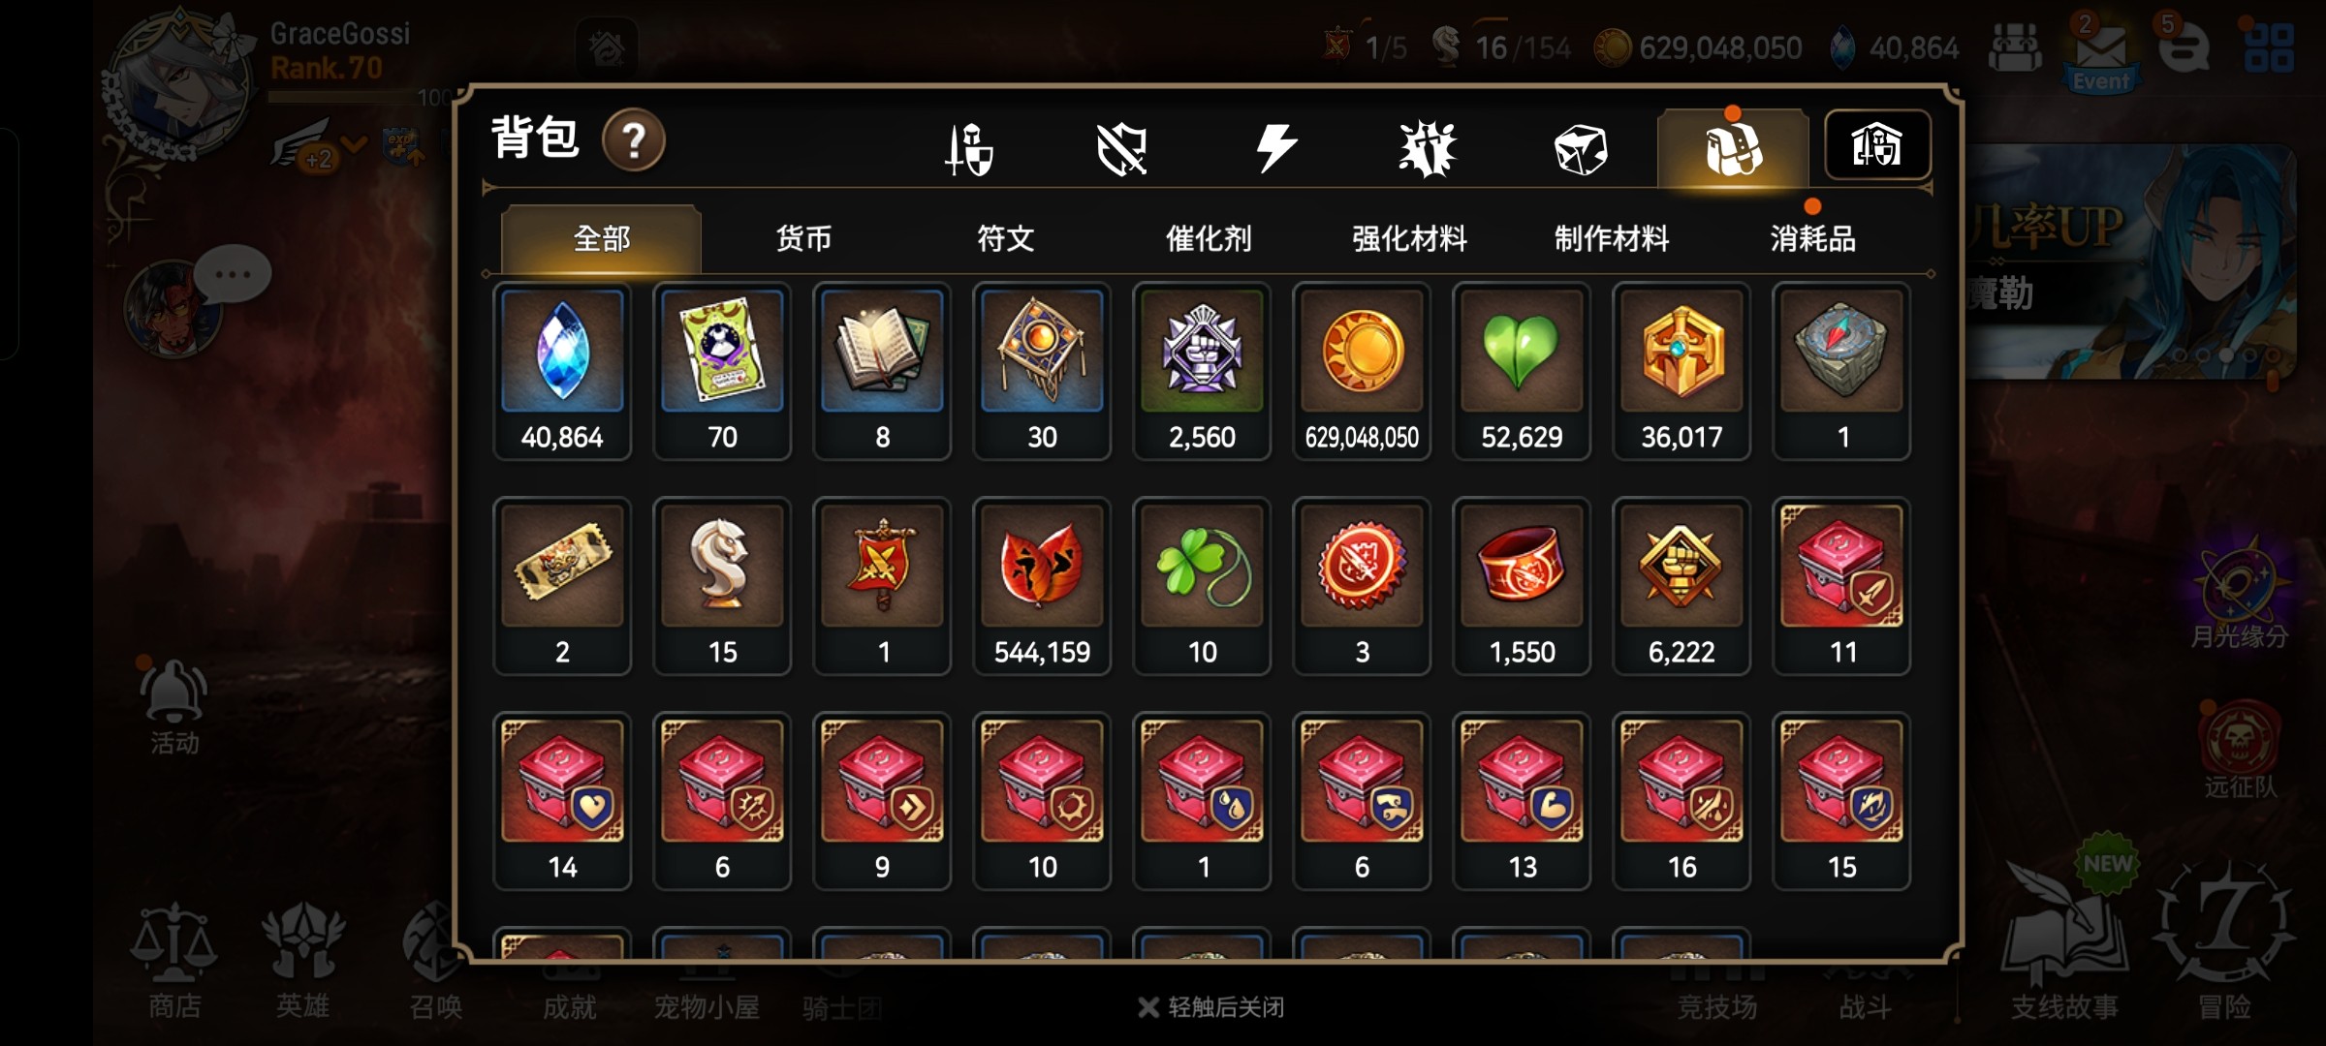The image size is (2326, 1046).
Task: Select the four-leaf clover item
Action: [1202, 586]
